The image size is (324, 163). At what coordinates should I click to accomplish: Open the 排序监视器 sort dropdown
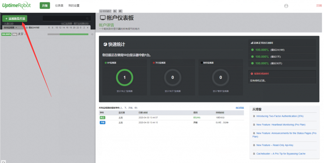10,27
